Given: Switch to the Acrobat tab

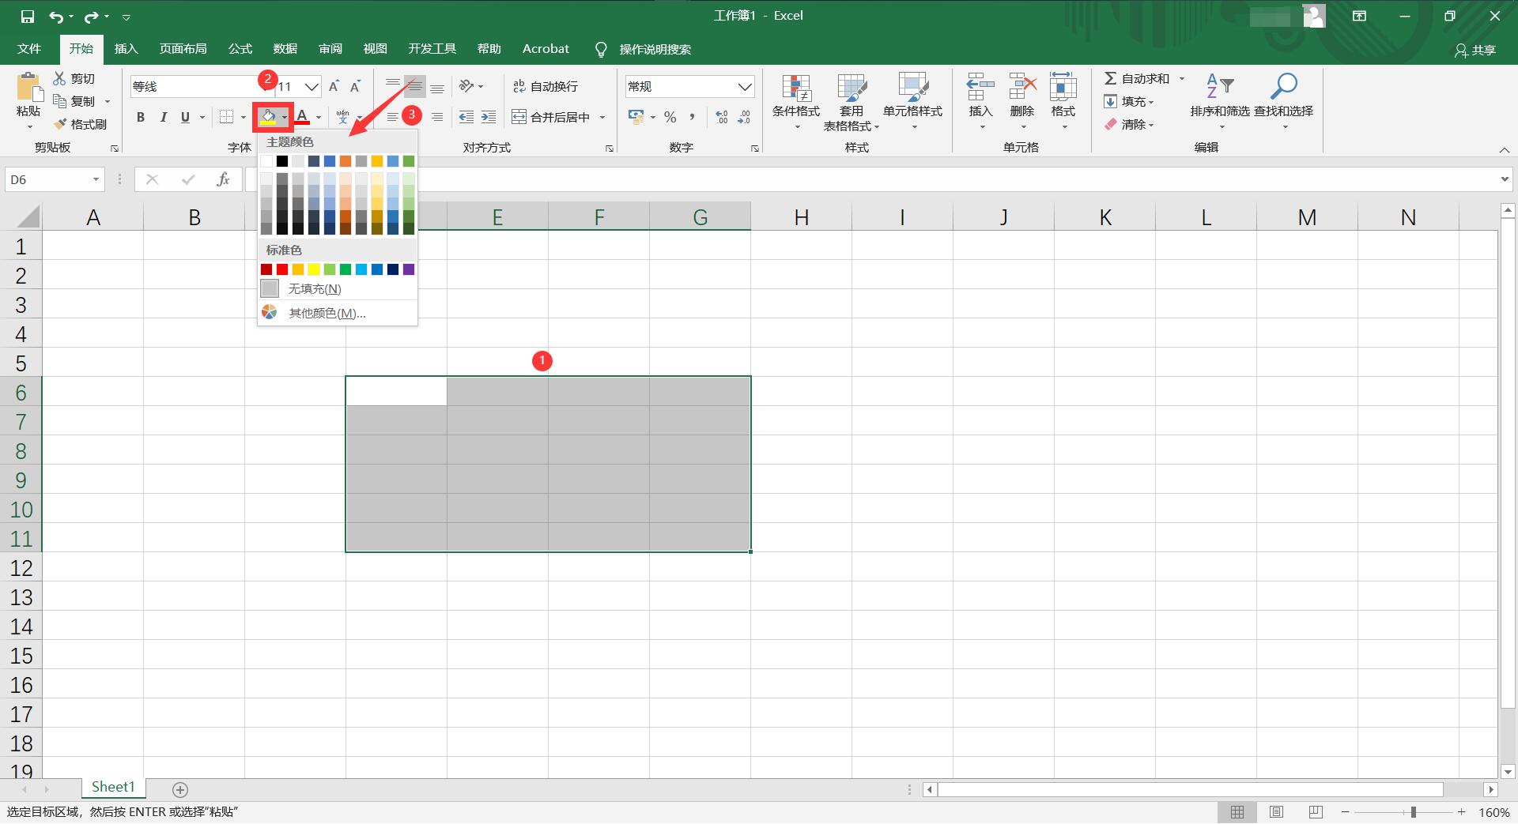Looking at the screenshot, I should coord(546,49).
